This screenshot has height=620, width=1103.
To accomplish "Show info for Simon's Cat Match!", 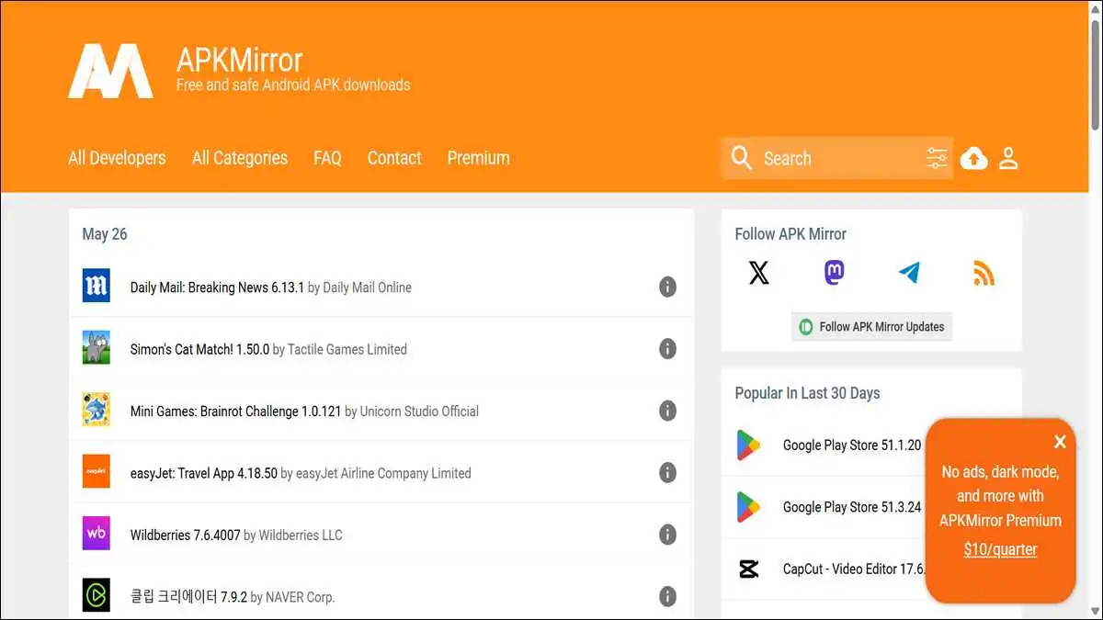I will coord(668,348).
